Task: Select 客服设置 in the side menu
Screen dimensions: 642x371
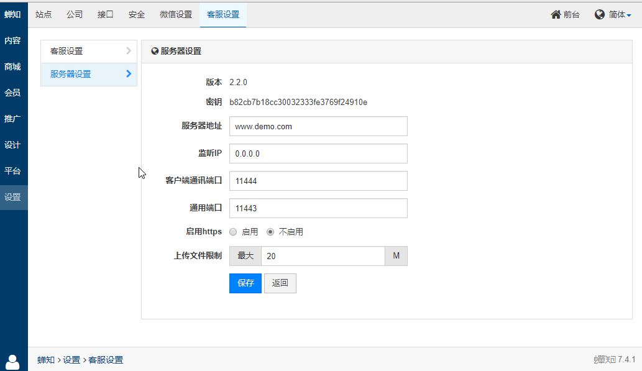Action: coord(89,51)
